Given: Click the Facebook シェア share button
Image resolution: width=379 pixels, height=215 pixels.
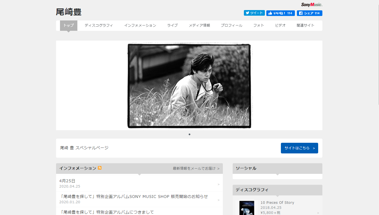Looking at the screenshot, I should [309, 13].
